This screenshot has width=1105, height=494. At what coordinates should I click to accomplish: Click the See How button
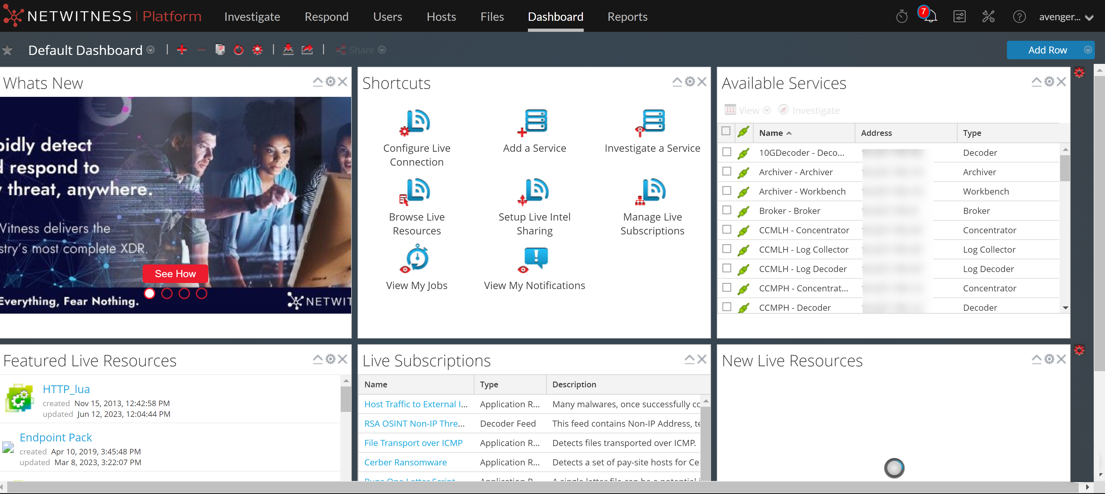coord(175,273)
